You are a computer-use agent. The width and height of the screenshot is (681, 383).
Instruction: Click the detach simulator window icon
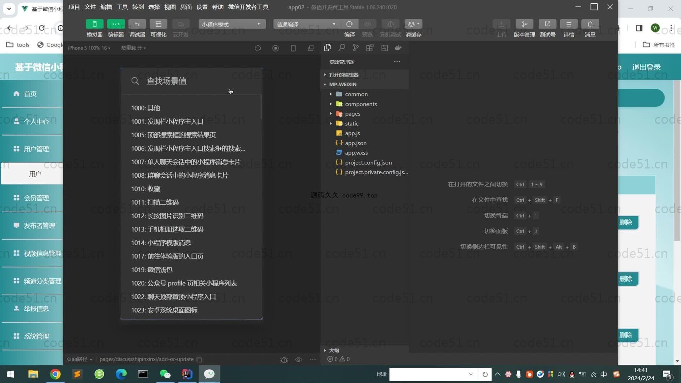point(311,48)
